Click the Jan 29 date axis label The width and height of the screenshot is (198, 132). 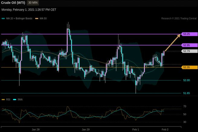coord(86,130)
